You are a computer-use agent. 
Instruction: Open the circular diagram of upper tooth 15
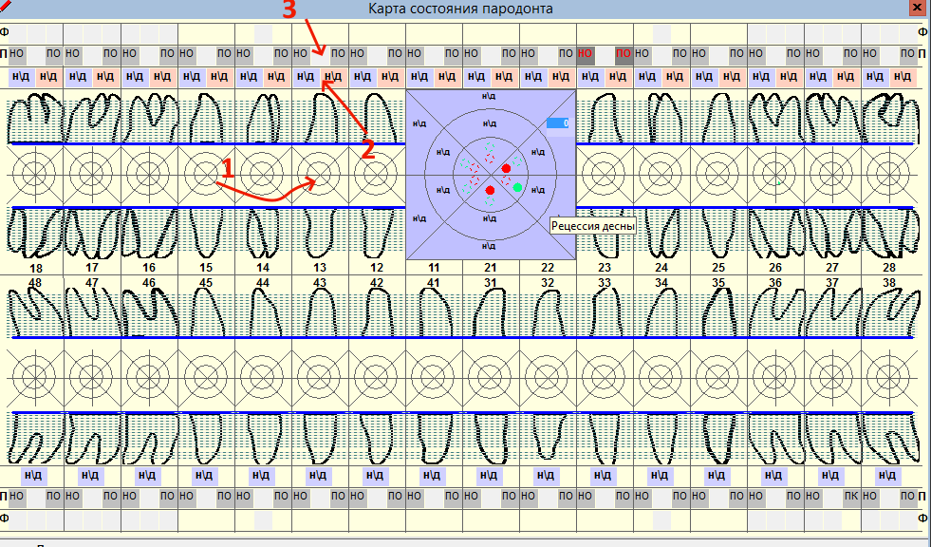[206, 175]
